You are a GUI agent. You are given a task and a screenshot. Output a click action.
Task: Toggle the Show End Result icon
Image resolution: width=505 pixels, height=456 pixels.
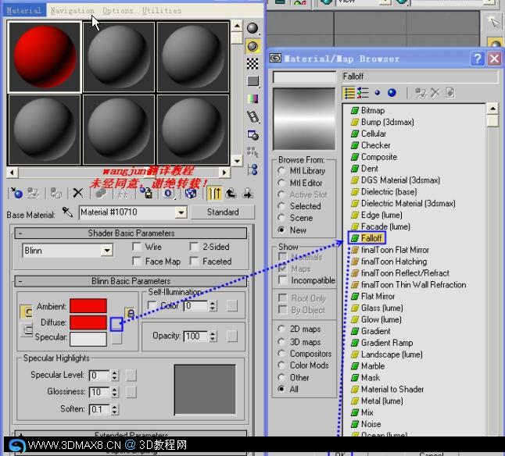(x=214, y=193)
